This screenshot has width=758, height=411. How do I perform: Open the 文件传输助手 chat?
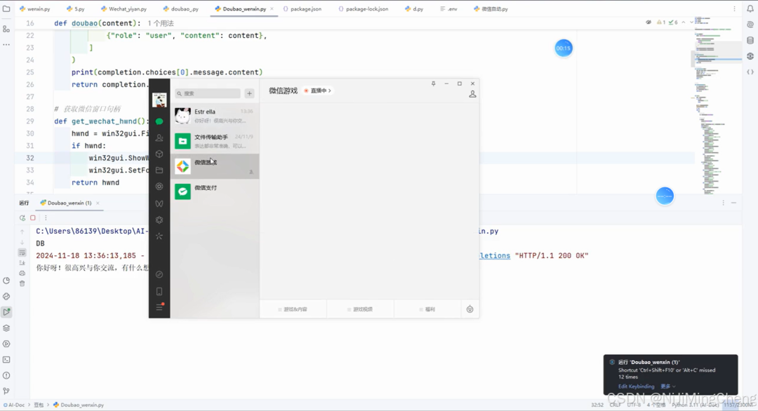(x=215, y=141)
